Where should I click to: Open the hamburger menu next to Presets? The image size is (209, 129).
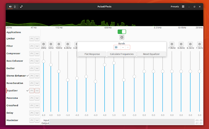point(183,7)
